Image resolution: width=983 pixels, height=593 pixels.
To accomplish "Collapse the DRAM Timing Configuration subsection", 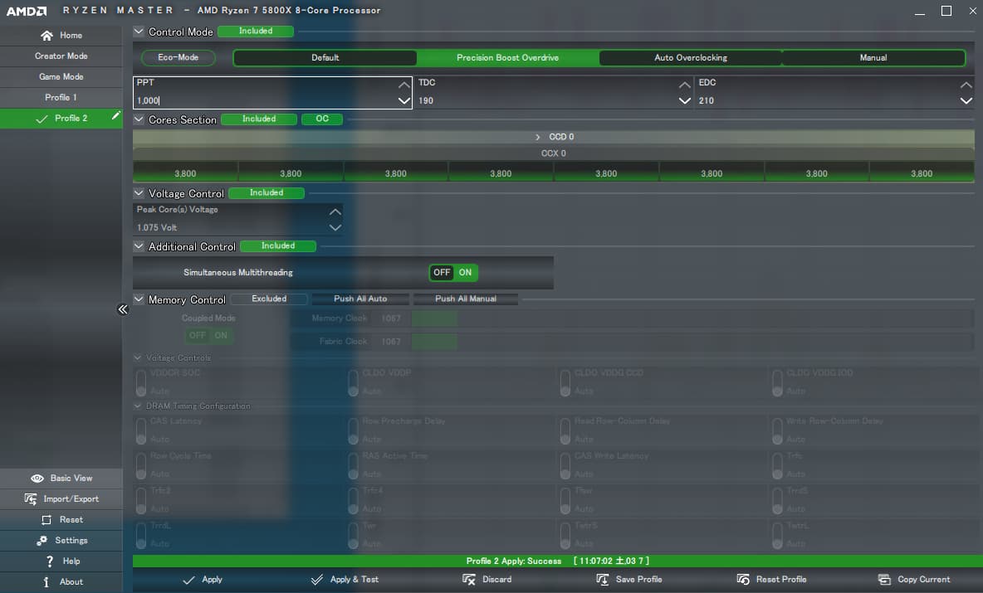I will click(137, 406).
